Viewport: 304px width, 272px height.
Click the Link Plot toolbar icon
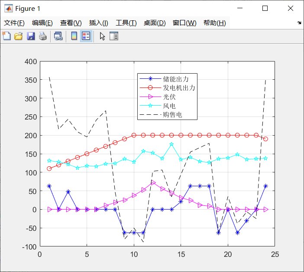pyautogui.click(x=58, y=36)
